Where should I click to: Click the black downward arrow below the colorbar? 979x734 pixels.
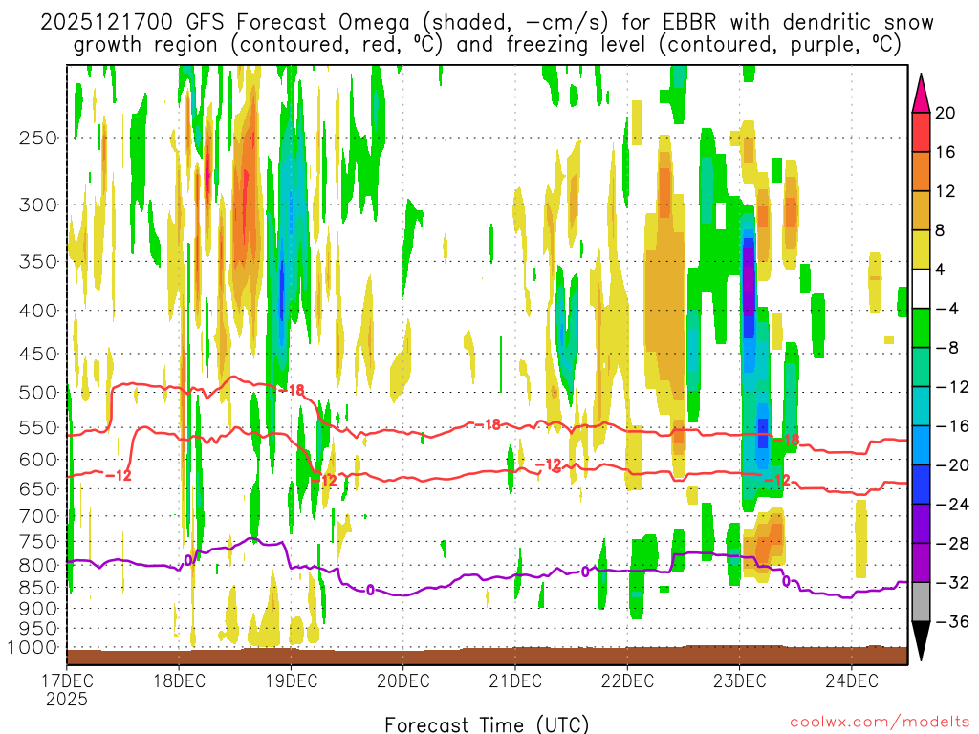pyautogui.click(x=922, y=642)
